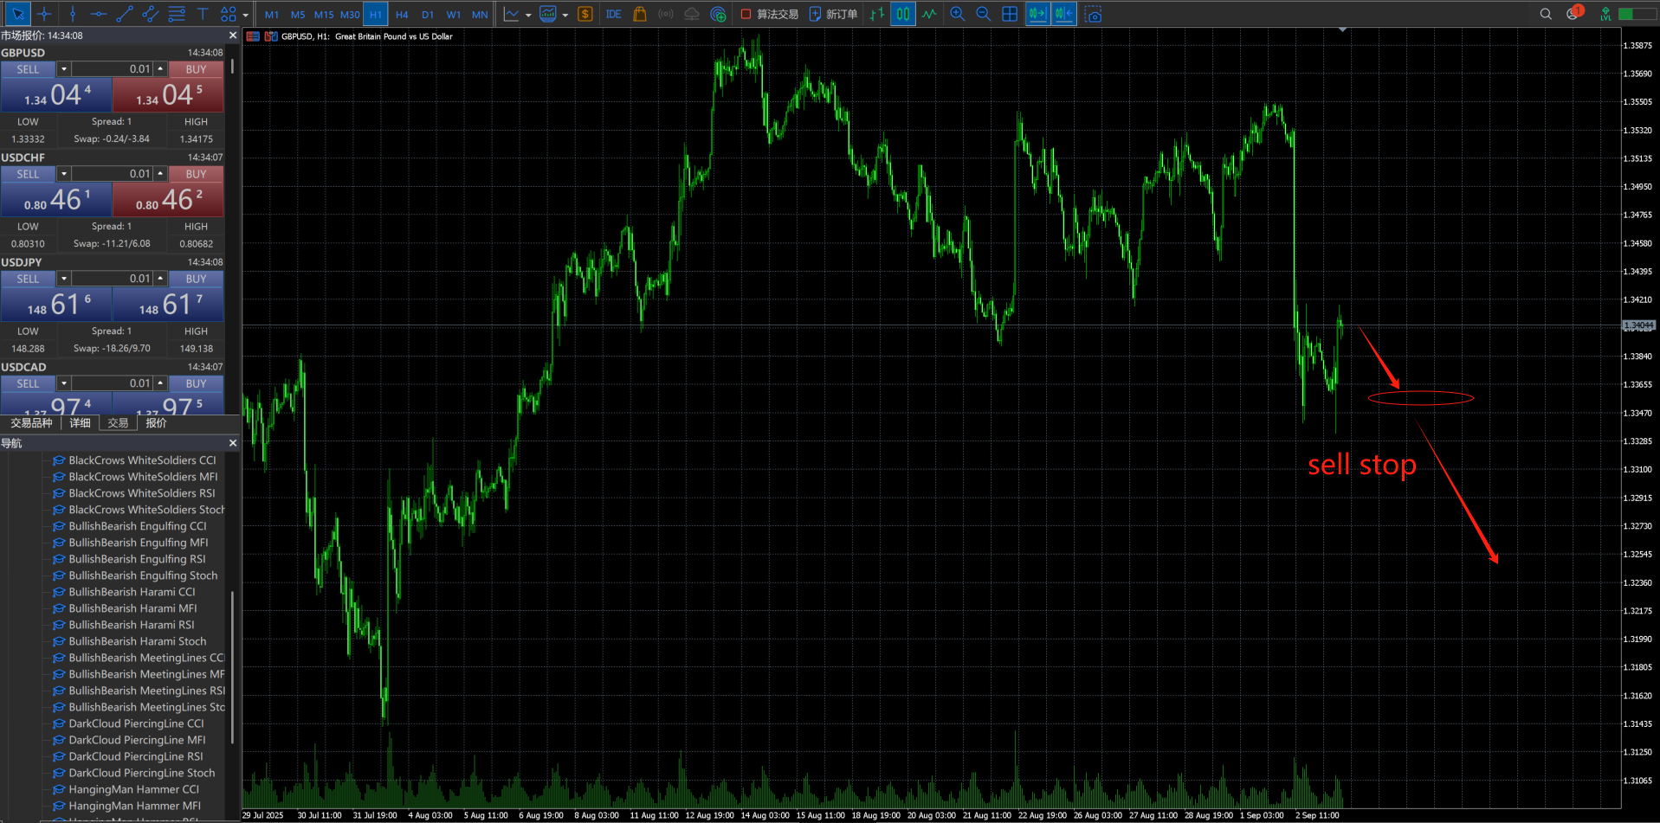
Task: Switch to line chart display
Action: tap(929, 14)
